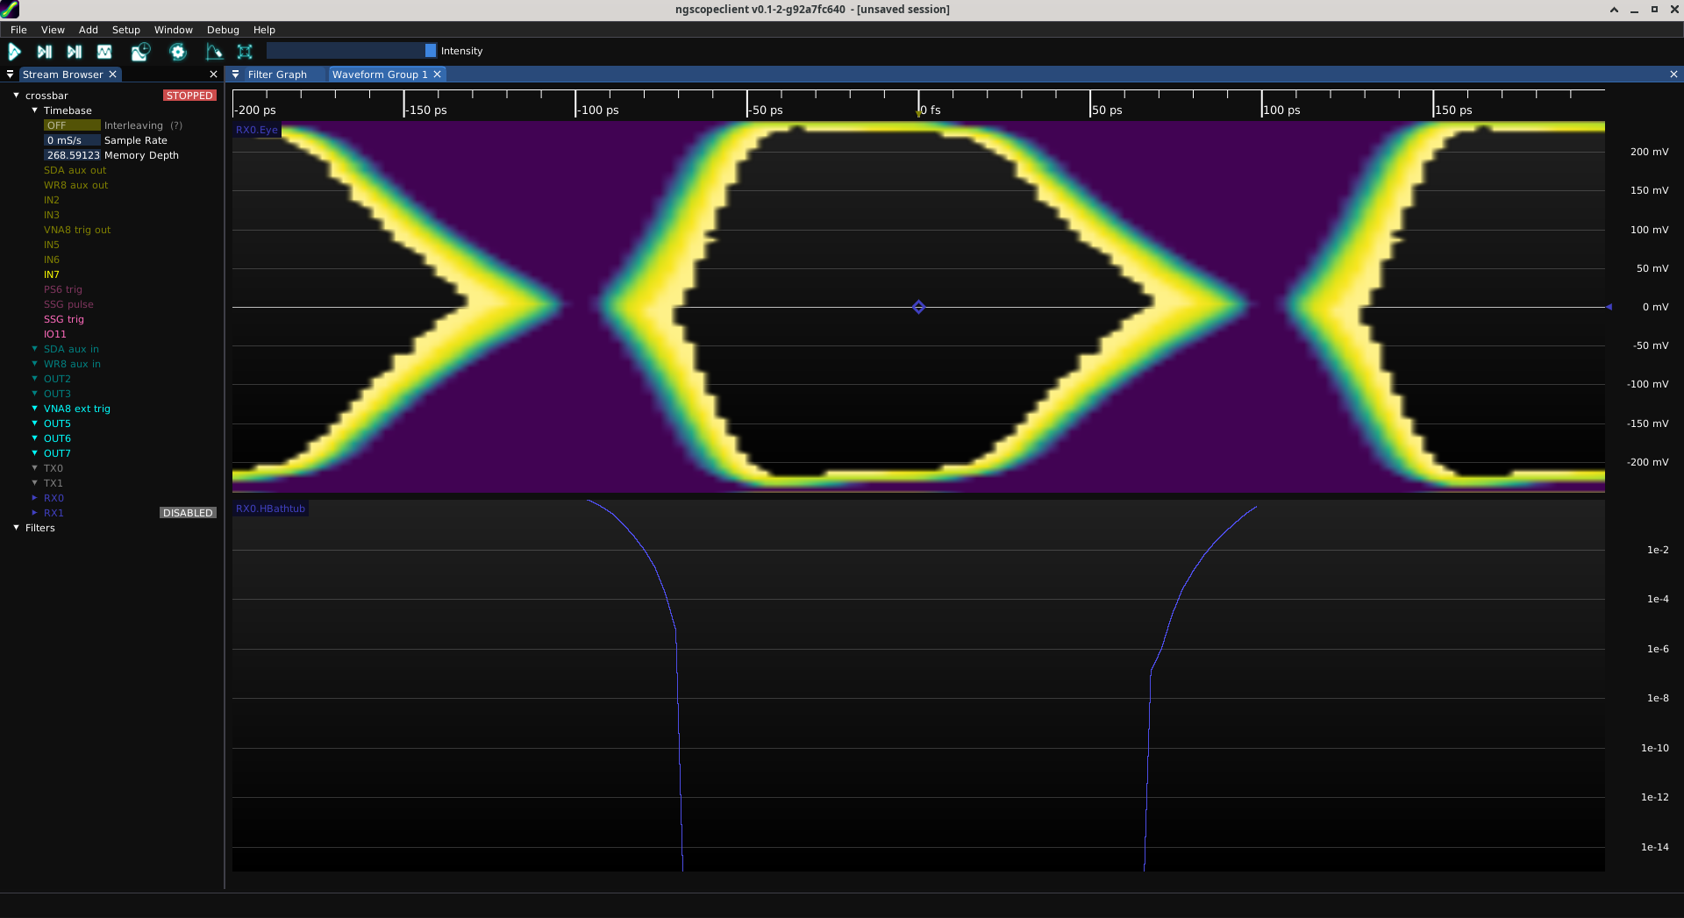Toggle the DISABLED badge on RX1
Image resolution: width=1684 pixels, height=918 pixels.
coord(188,513)
